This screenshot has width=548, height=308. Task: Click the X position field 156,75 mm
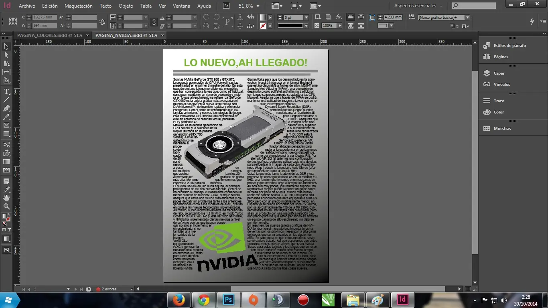coord(44,18)
